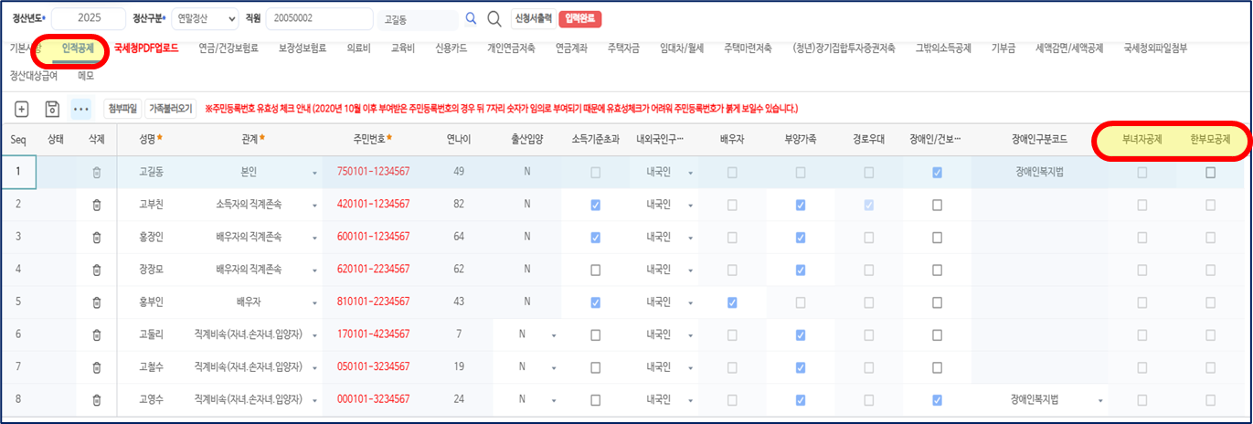Toggle 소득기준초과 checkbox for 홍부인

[x=596, y=302]
